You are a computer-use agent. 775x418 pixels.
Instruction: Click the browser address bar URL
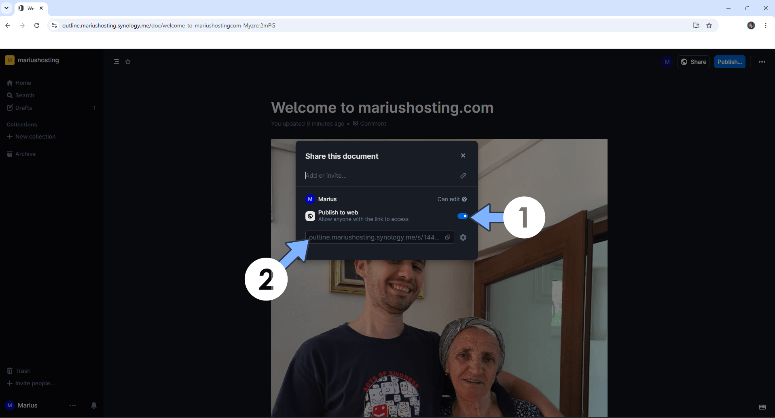pos(169,25)
